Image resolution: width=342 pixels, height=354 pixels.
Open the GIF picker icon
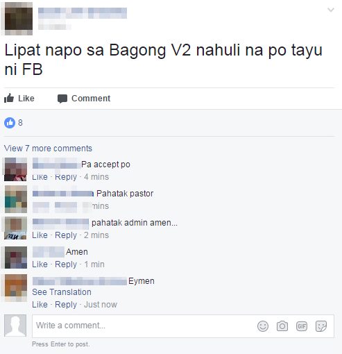(x=302, y=326)
